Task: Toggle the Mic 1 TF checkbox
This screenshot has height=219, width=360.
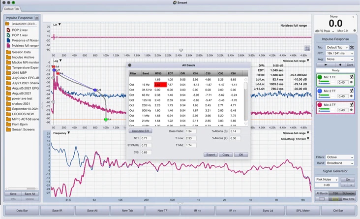Action: pos(351,77)
